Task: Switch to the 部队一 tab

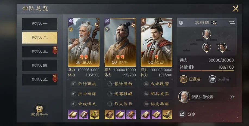Action: point(40,24)
